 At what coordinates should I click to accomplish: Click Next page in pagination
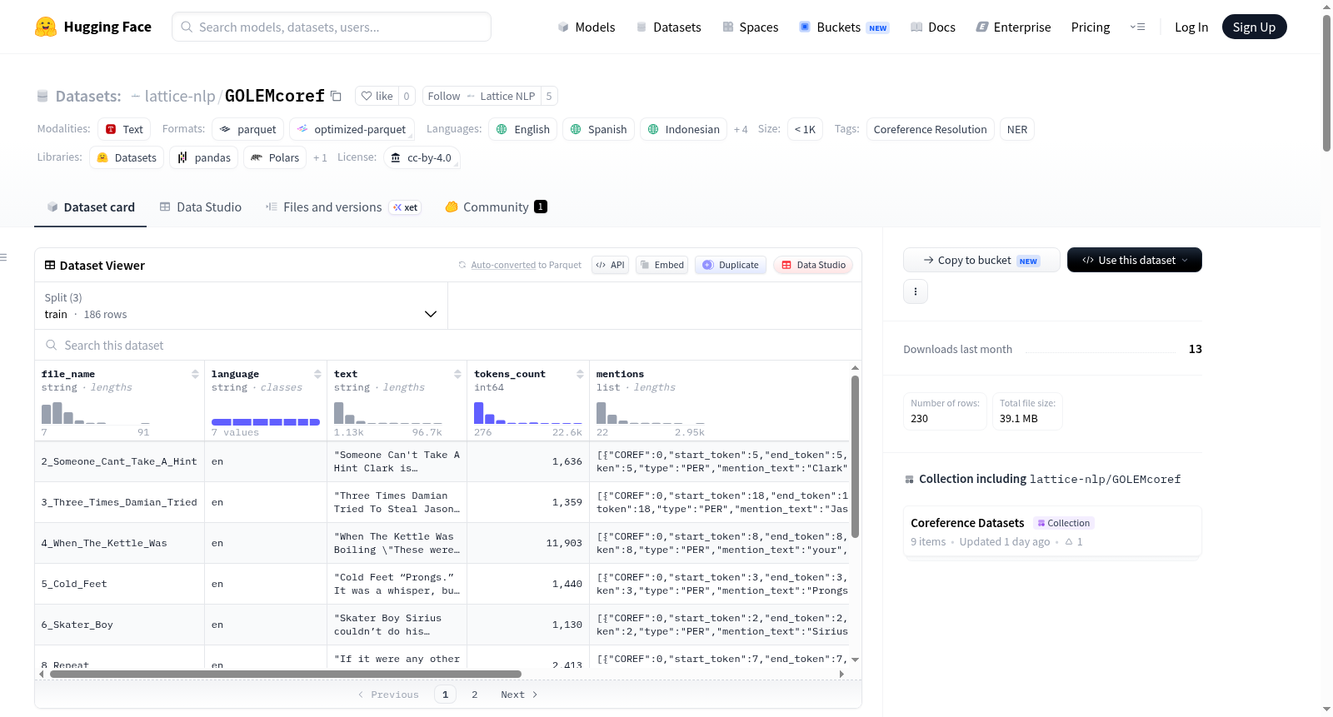(519, 695)
